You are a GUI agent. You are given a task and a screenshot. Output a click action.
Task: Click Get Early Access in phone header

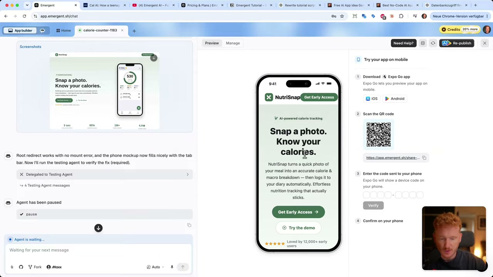click(x=319, y=97)
